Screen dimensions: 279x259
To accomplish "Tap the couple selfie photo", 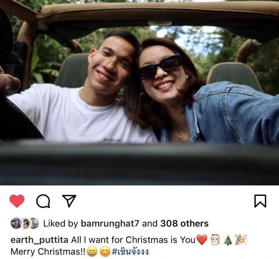I will click(x=139, y=92).
